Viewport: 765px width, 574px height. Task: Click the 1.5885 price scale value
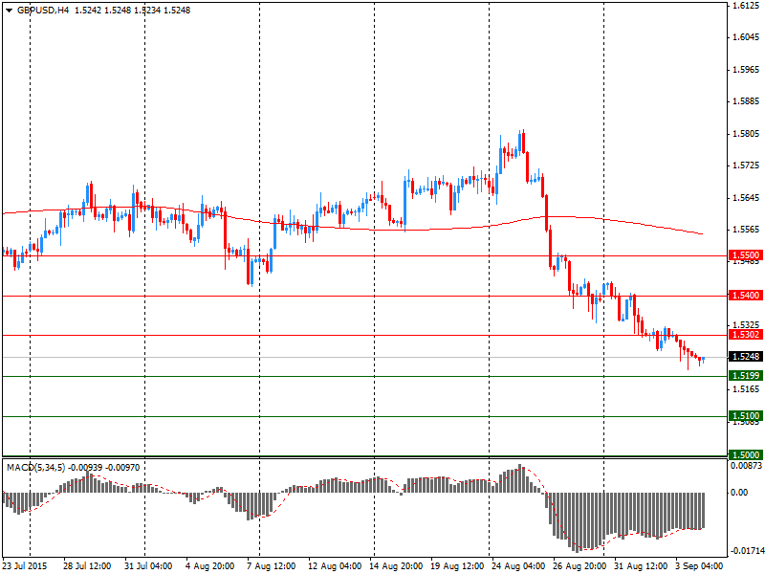point(746,101)
